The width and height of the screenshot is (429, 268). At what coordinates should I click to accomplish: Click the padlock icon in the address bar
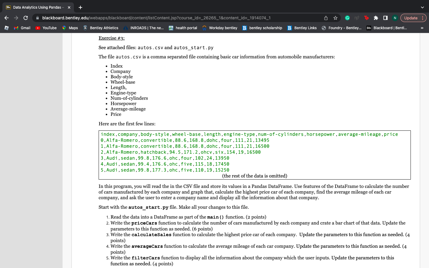coord(37,18)
